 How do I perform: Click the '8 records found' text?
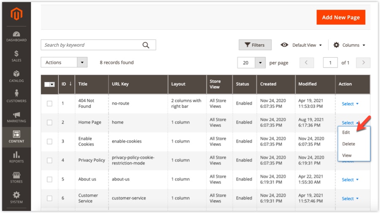117,62
